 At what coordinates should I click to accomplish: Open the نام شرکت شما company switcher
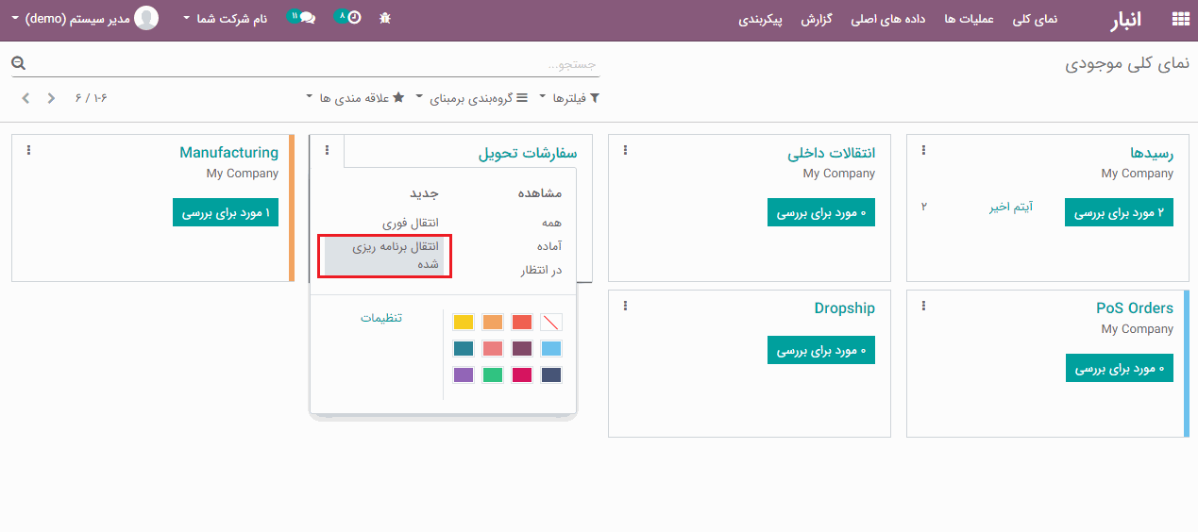coord(225,18)
